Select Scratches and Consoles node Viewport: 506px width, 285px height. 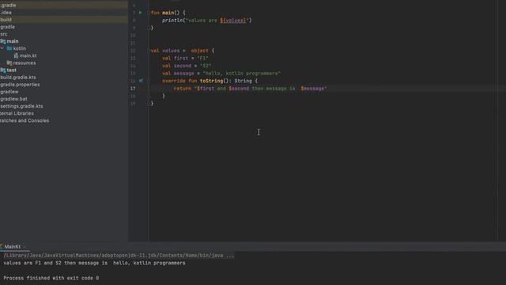coord(25,120)
